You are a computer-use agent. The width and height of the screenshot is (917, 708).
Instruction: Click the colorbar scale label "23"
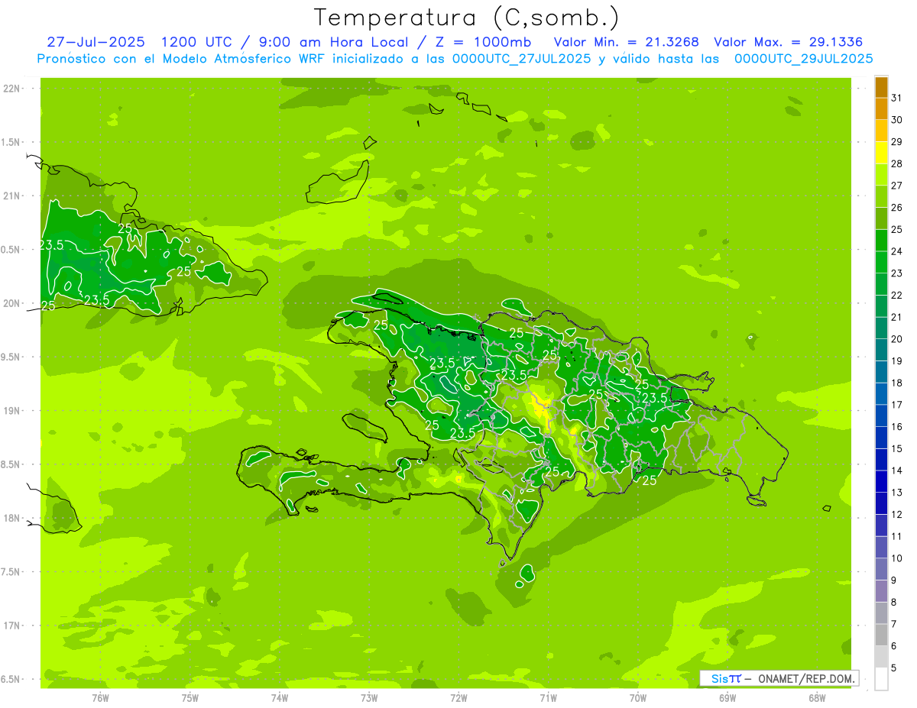tap(897, 273)
